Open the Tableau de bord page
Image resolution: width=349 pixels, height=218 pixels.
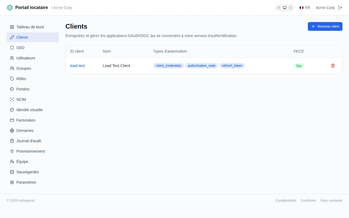pyautogui.click(x=33, y=27)
